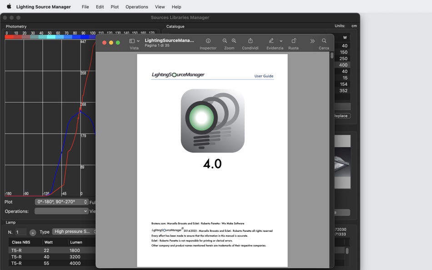Select the 15 W catalogue row
The image size is (432, 270).
click(x=342, y=78)
